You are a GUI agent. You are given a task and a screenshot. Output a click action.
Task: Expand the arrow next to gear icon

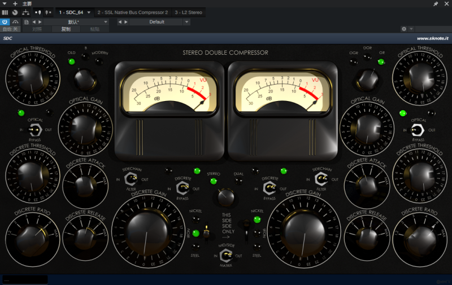[x=411, y=29]
